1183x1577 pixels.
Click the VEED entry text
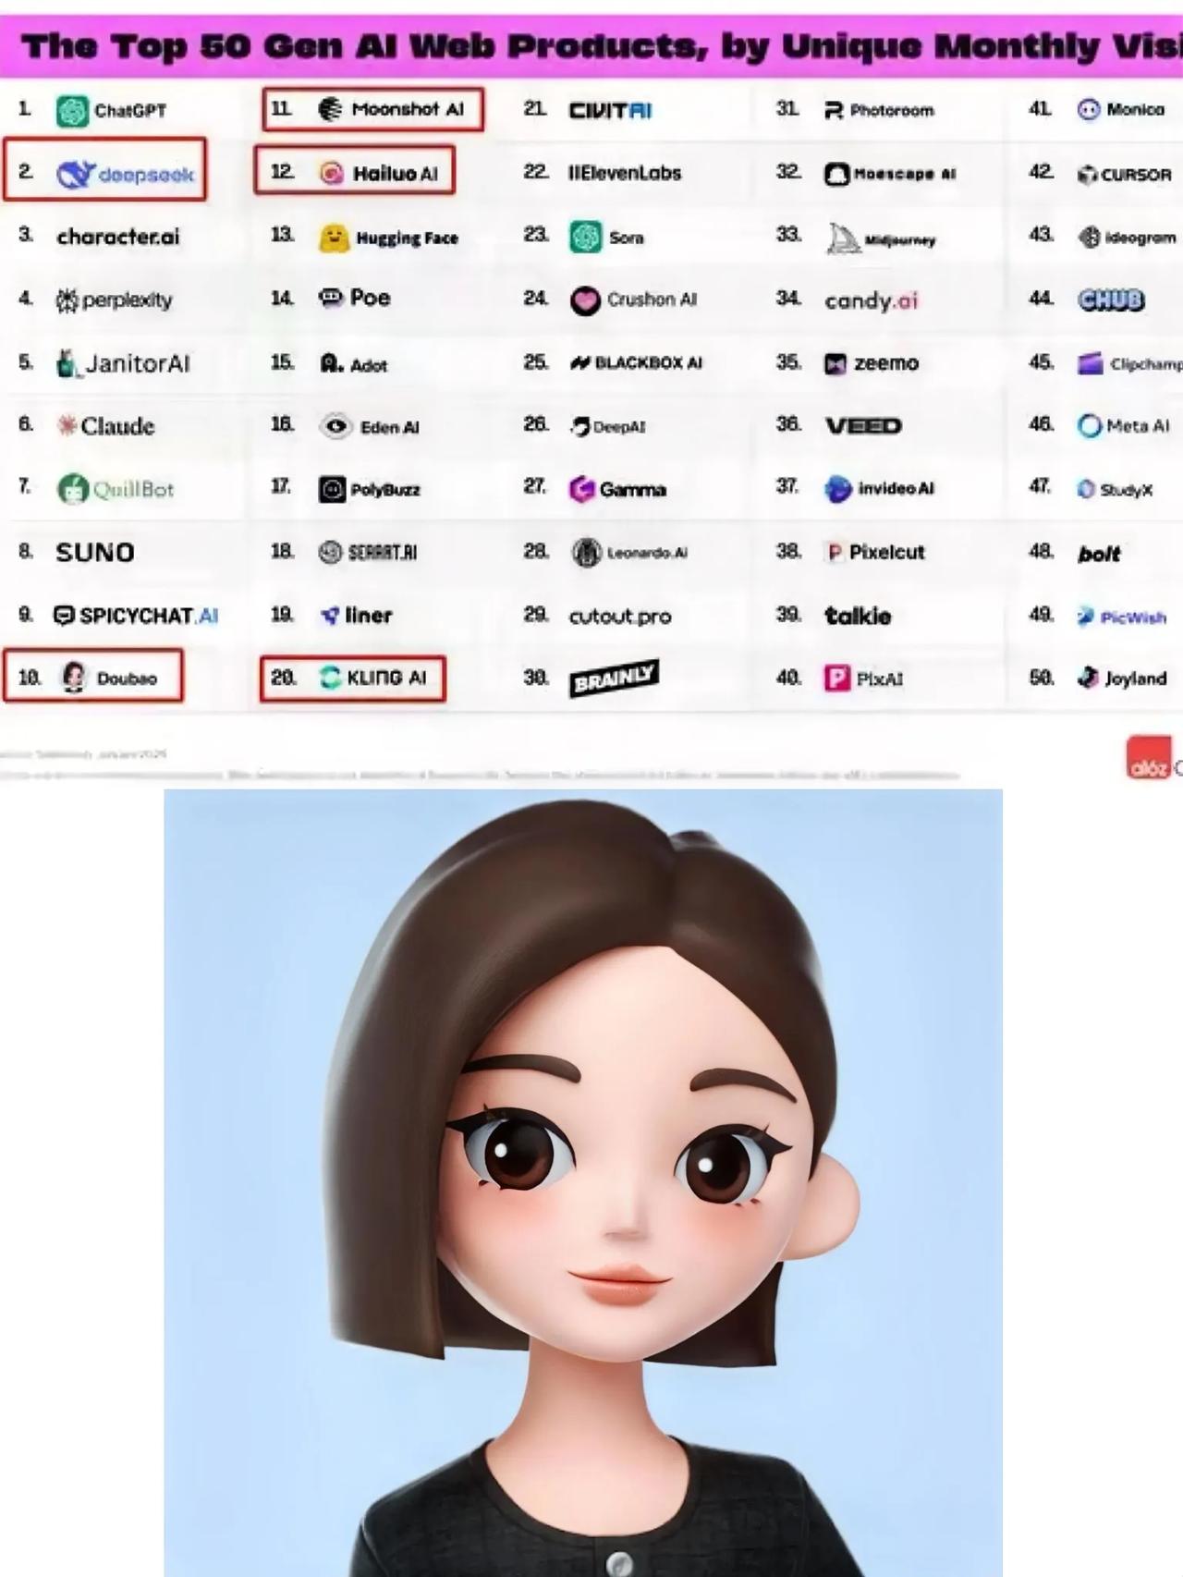[x=863, y=426]
